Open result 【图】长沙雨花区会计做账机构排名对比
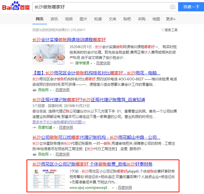The image size is (204, 194). click(96, 73)
